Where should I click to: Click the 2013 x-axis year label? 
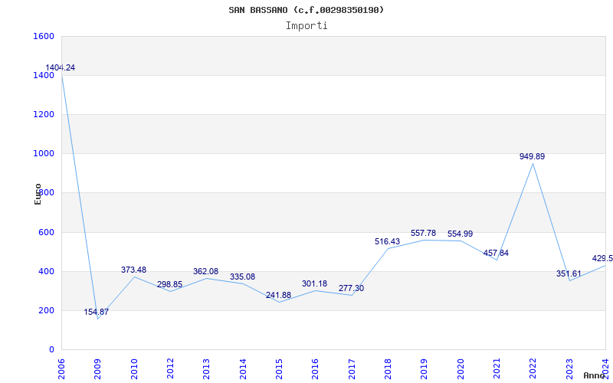[x=206, y=368]
